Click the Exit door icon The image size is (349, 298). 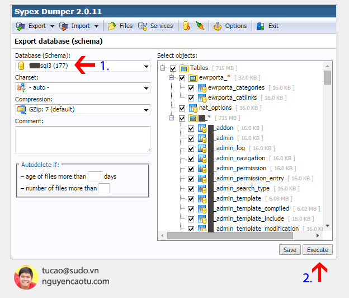[260, 26]
